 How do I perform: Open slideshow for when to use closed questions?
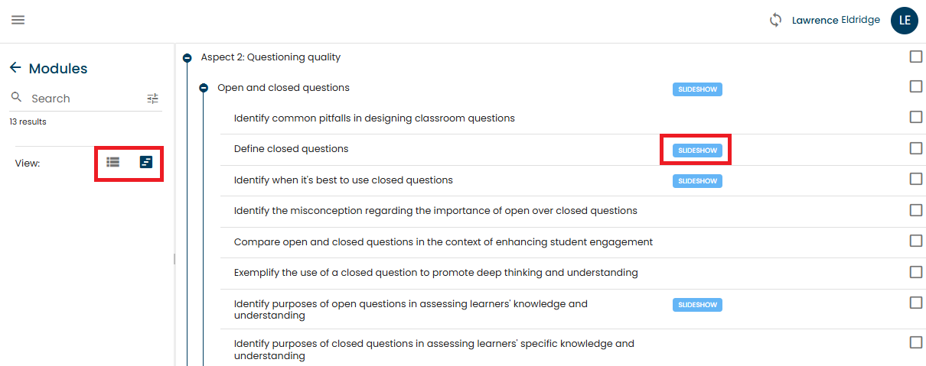(x=697, y=181)
